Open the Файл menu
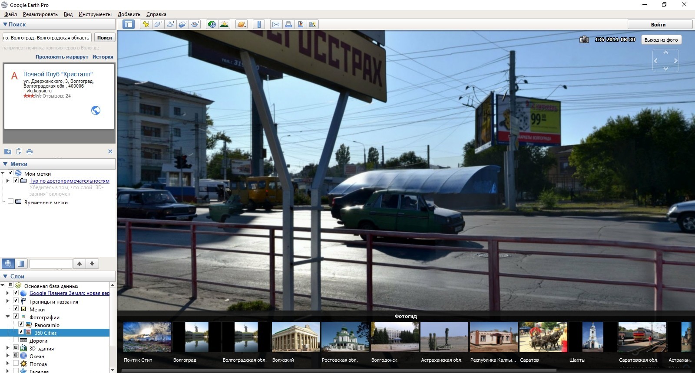This screenshot has height=373, width=695. (x=10, y=14)
